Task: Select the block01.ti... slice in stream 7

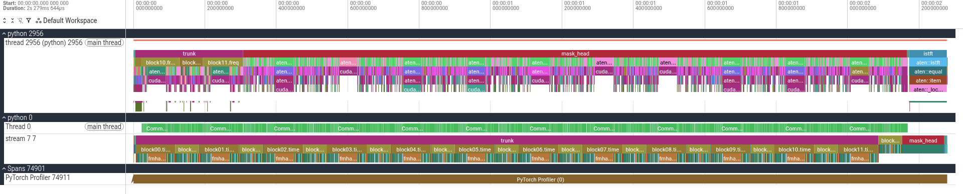Action: pyautogui.click(x=219, y=149)
